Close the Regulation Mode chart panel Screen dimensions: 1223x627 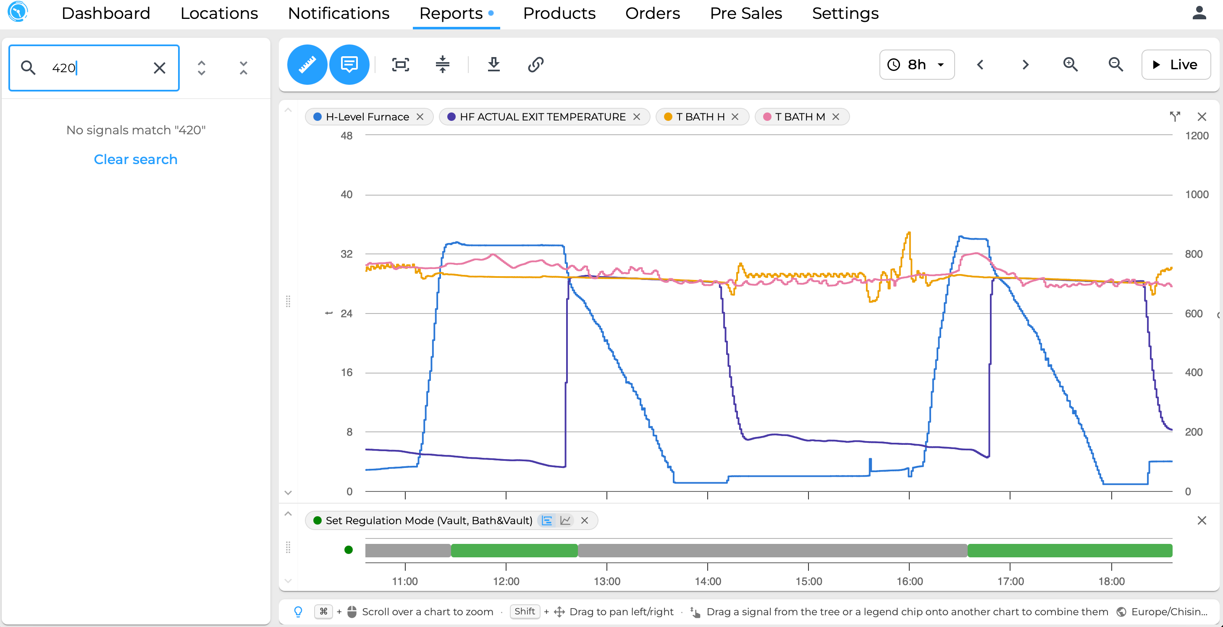click(1202, 520)
